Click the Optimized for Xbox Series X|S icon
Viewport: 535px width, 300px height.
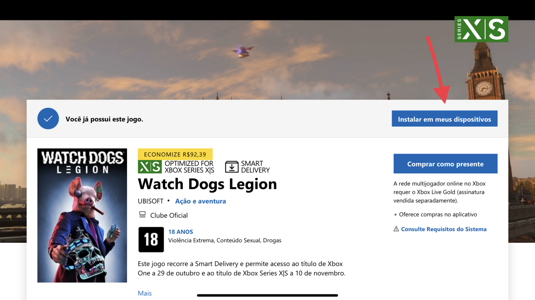coord(150,167)
